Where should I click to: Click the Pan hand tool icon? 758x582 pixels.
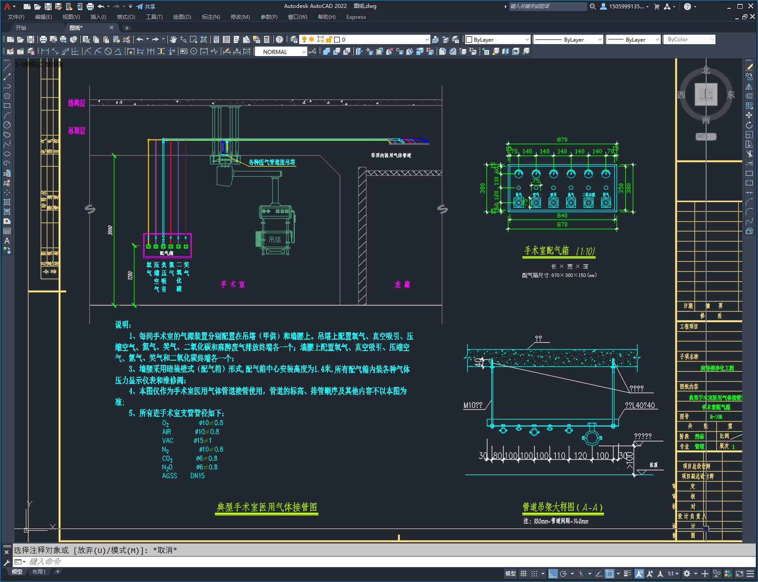click(x=173, y=39)
